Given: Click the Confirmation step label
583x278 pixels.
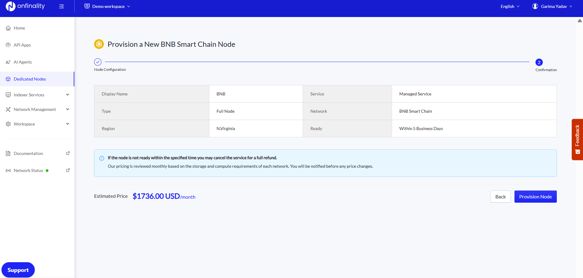Looking at the screenshot, I should 546,70.
